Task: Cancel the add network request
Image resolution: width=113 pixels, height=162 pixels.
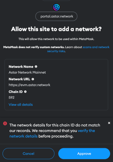Action: click(28, 153)
